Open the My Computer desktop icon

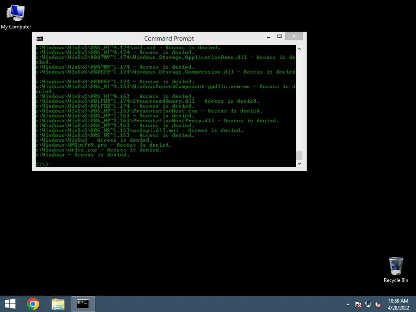16,17
